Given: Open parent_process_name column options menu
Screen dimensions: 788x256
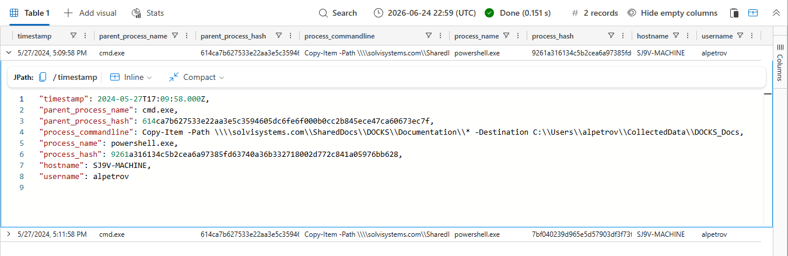Looking at the screenshot, I should pos(186,36).
